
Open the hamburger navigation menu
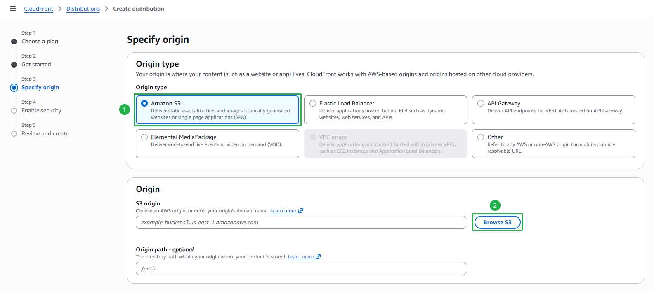pos(13,9)
